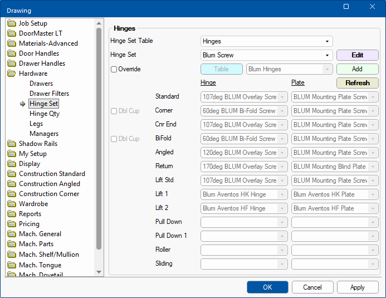The height and width of the screenshot is (298, 386).
Task: Click the Shadow Rails folder icon
Action: 12,144
